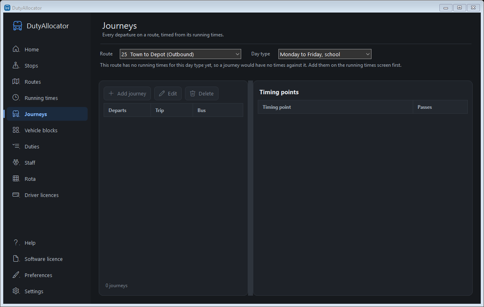Image resolution: width=484 pixels, height=307 pixels.
Task: Click the Running times clock icon
Action: (16, 98)
